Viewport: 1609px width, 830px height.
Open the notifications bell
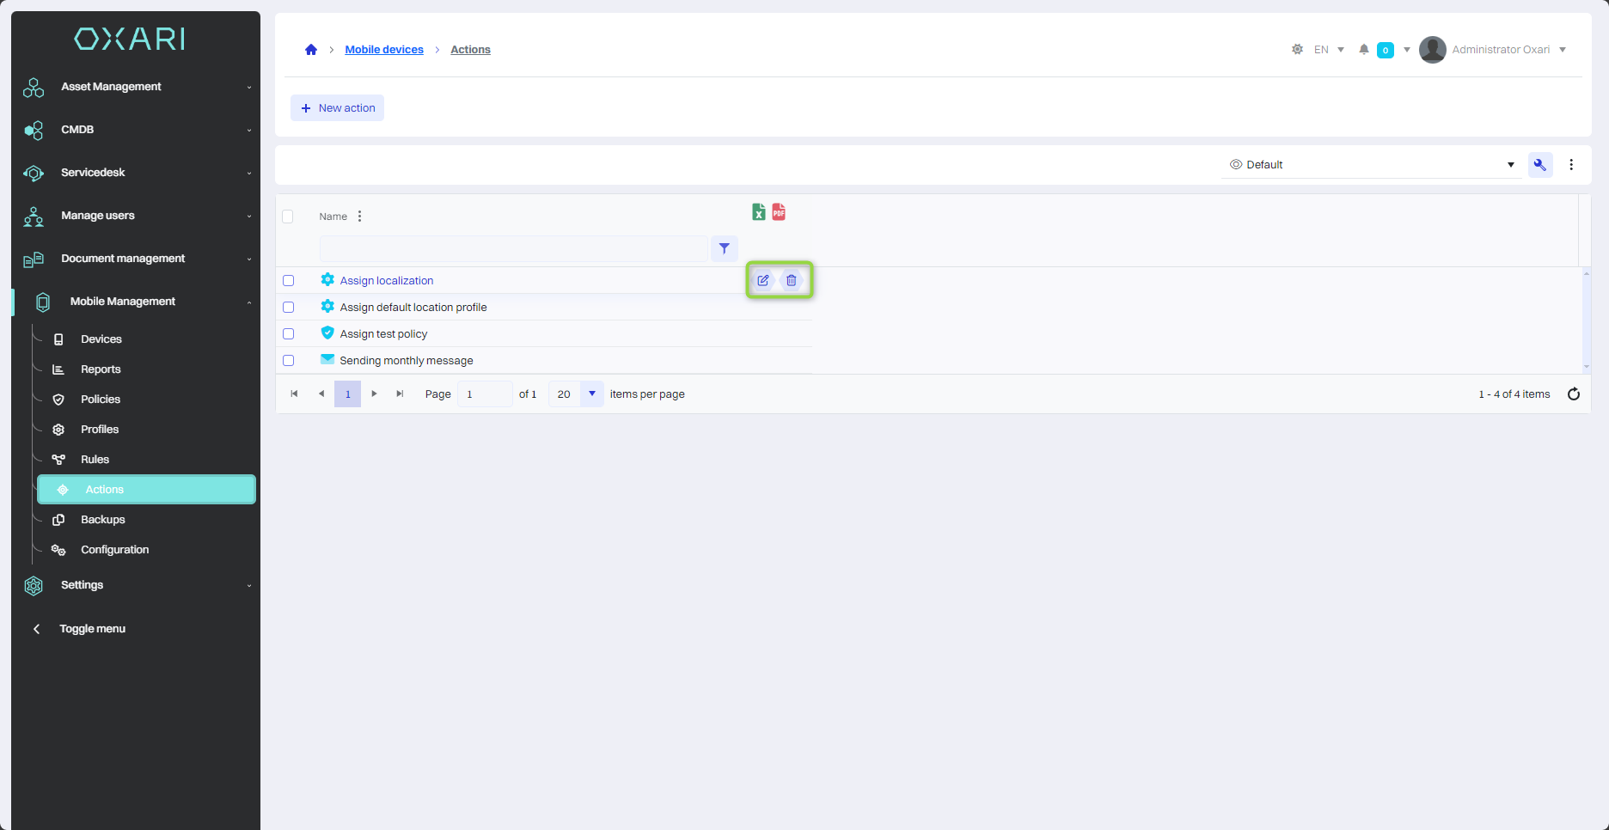[1363, 50]
